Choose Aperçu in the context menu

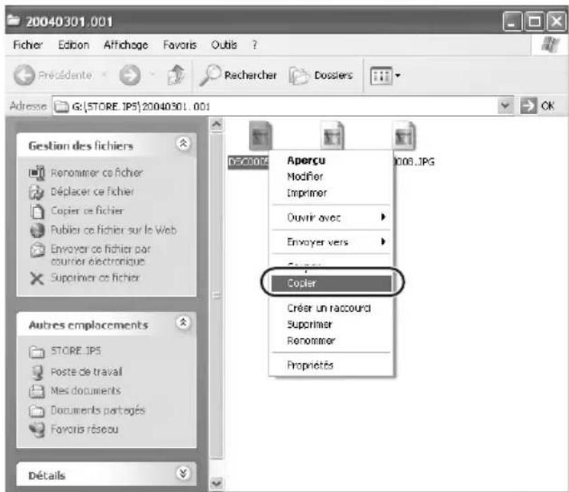pyautogui.click(x=306, y=160)
